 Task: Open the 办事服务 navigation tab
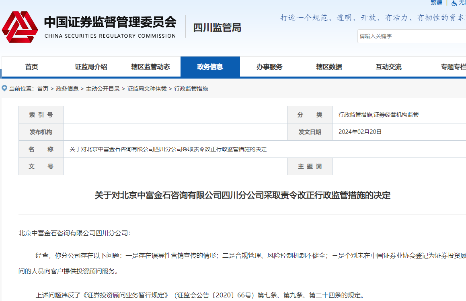click(x=269, y=67)
